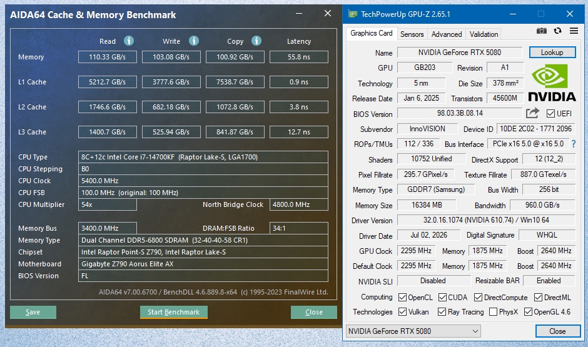
Task: Click the Close button in AIDA64
Action: coord(314,312)
